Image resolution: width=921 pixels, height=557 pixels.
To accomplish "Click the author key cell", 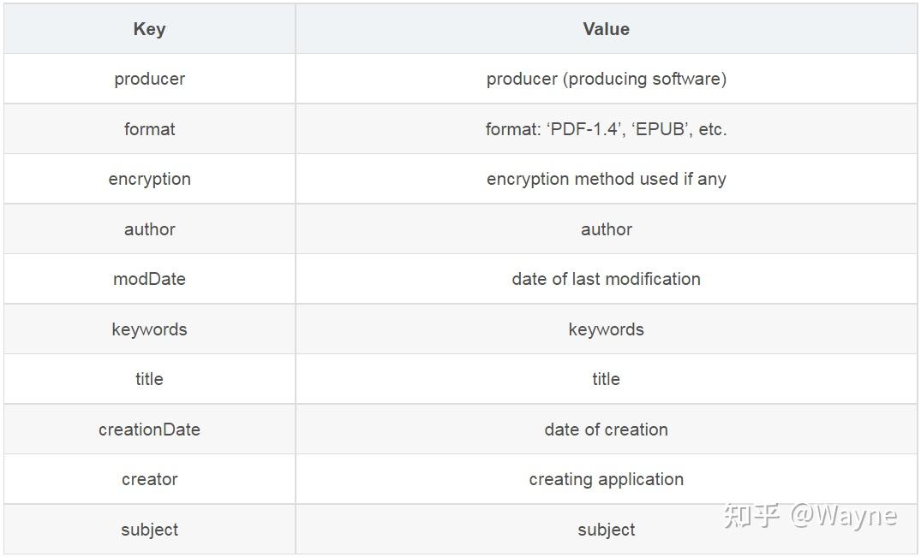I will (x=149, y=229).
